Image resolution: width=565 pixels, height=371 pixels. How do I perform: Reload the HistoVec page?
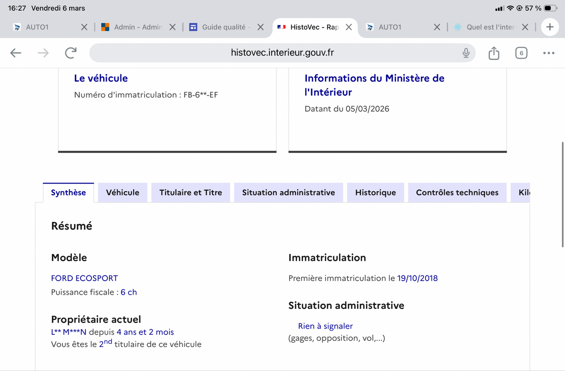[x=71, y=53]
